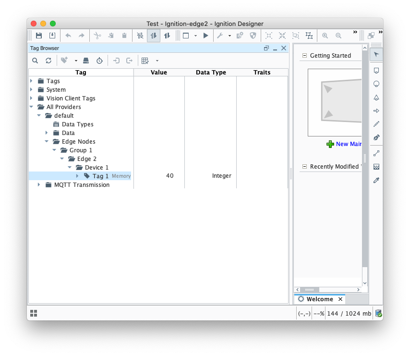The height and width of the screenshot is (356, 410).
Task: Set communication mode to Read/Write
Action: [167, 36]
